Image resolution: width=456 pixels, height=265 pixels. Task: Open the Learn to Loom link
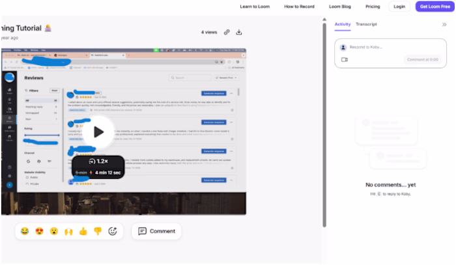[x=255, y=7]
